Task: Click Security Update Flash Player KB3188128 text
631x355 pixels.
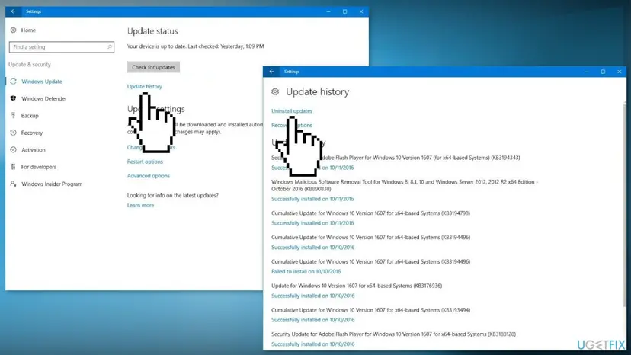Action: coord(393,334)
